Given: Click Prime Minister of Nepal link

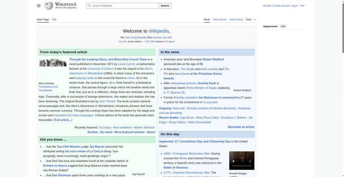Looking at the screenshot, I should click(x=201, y=88).
